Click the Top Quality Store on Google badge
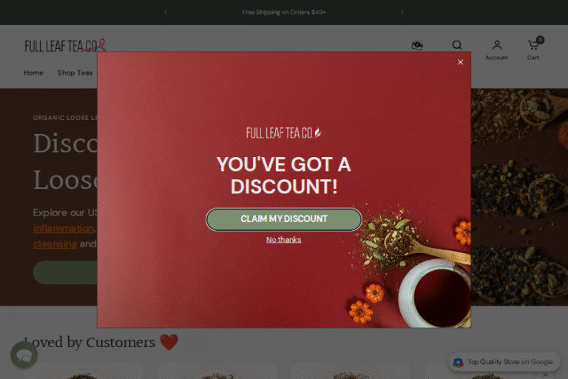The width and height of the screenshot is (568, 379). click(x=504, y=362)
